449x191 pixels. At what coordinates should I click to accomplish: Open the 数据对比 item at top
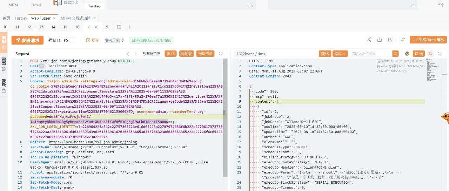coord(66,3)
